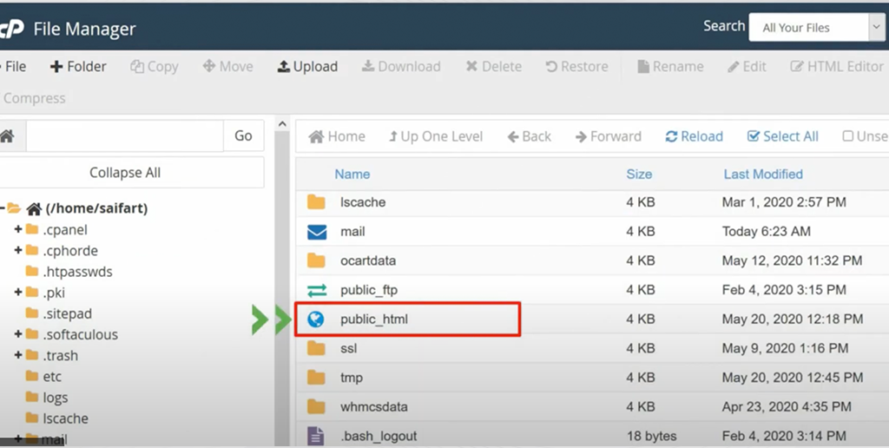Click the Download toolbar button

click(401, 66)
